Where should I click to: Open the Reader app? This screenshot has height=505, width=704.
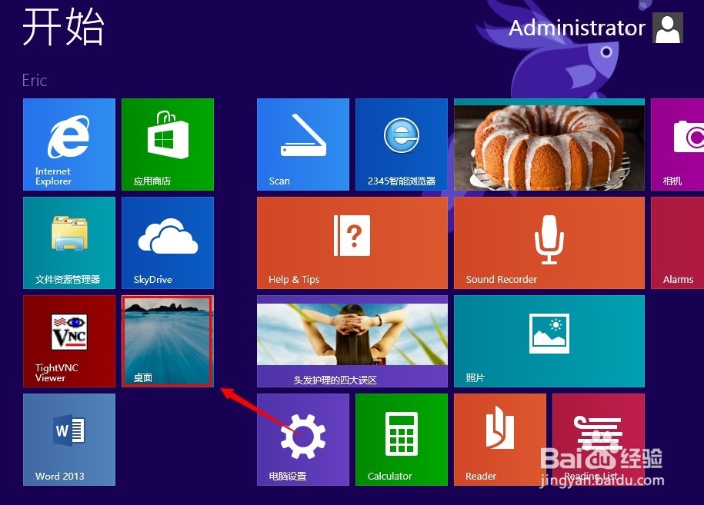point(499,439)
